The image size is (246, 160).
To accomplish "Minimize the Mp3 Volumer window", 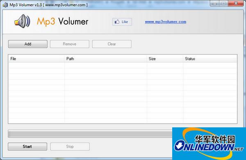I will click(x=214, y=4).
